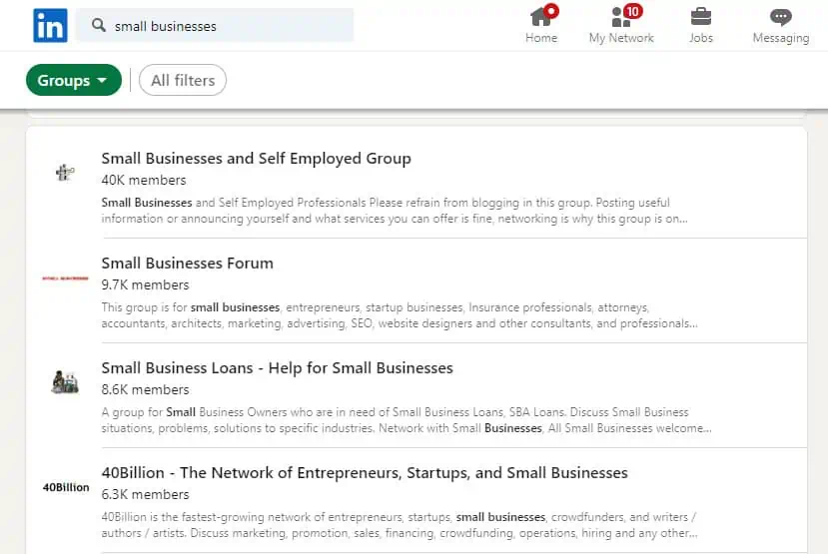Open 40Billion network group title link
The image size is (828, 554).
point(365,473)
